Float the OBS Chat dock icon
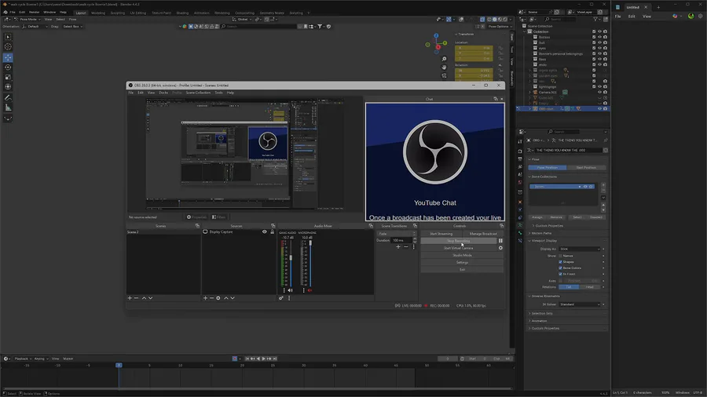The width and height of the screenshot is (707, 397). (496, 99)
